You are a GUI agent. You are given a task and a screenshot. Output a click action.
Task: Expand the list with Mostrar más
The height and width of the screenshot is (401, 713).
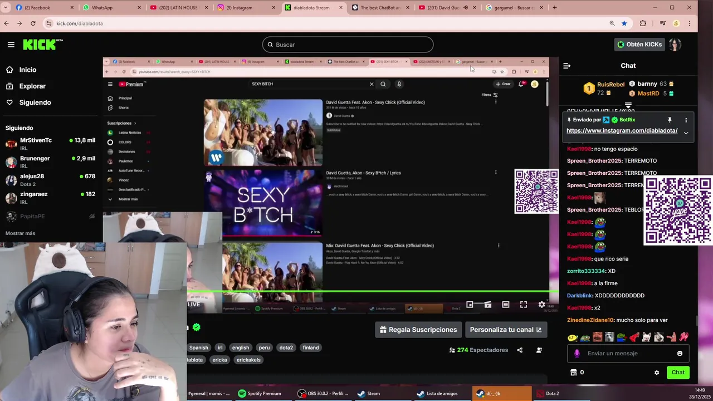point(20,233)
